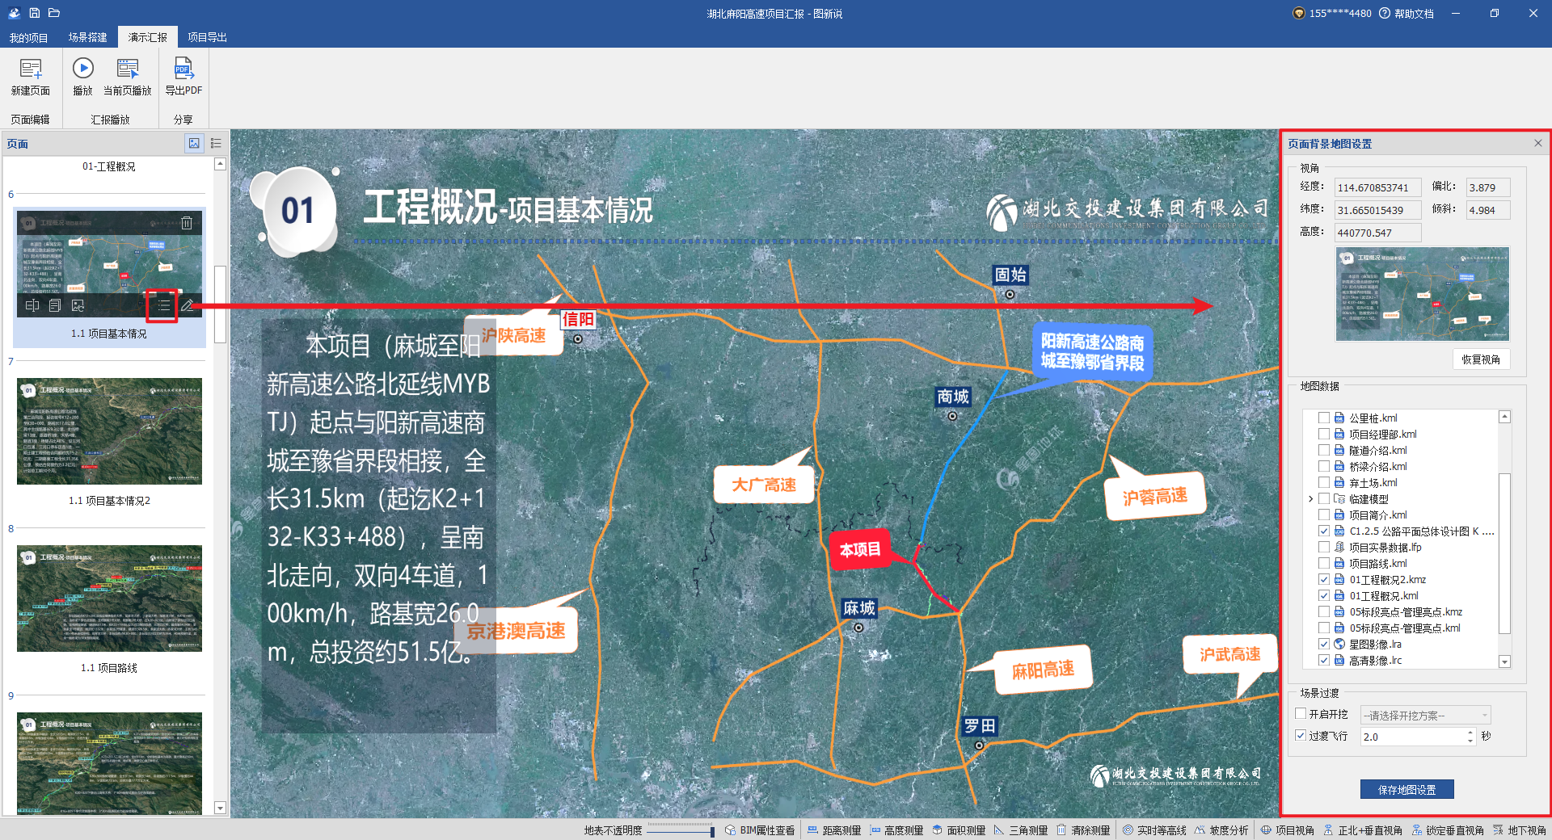
Task: Click the 恢复视角 button
Action: coord(1480,359)
